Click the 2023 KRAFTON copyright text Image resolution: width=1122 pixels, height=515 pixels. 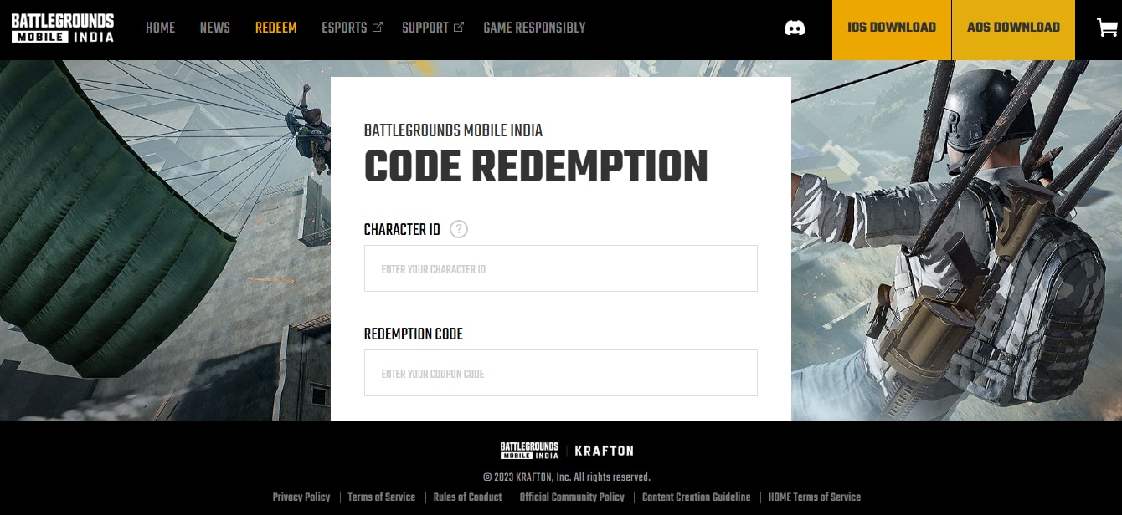tap(567, 477)
